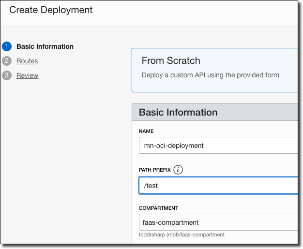Click the From Scratch heading
The height and width of the screenshot is (249, 303).
(171, 61)
